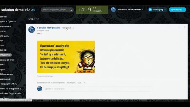Viewport: 190px width, 107px height.
Task: Open База знаний in the sidebar
Action: click(x=5, y=79)
